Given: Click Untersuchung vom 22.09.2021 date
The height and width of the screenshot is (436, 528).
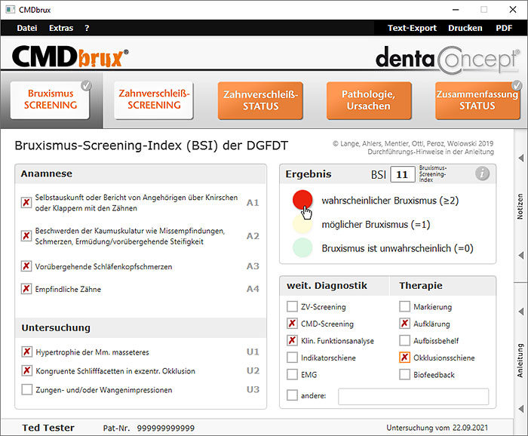Looking at the screenshot, I should point(437,428).
